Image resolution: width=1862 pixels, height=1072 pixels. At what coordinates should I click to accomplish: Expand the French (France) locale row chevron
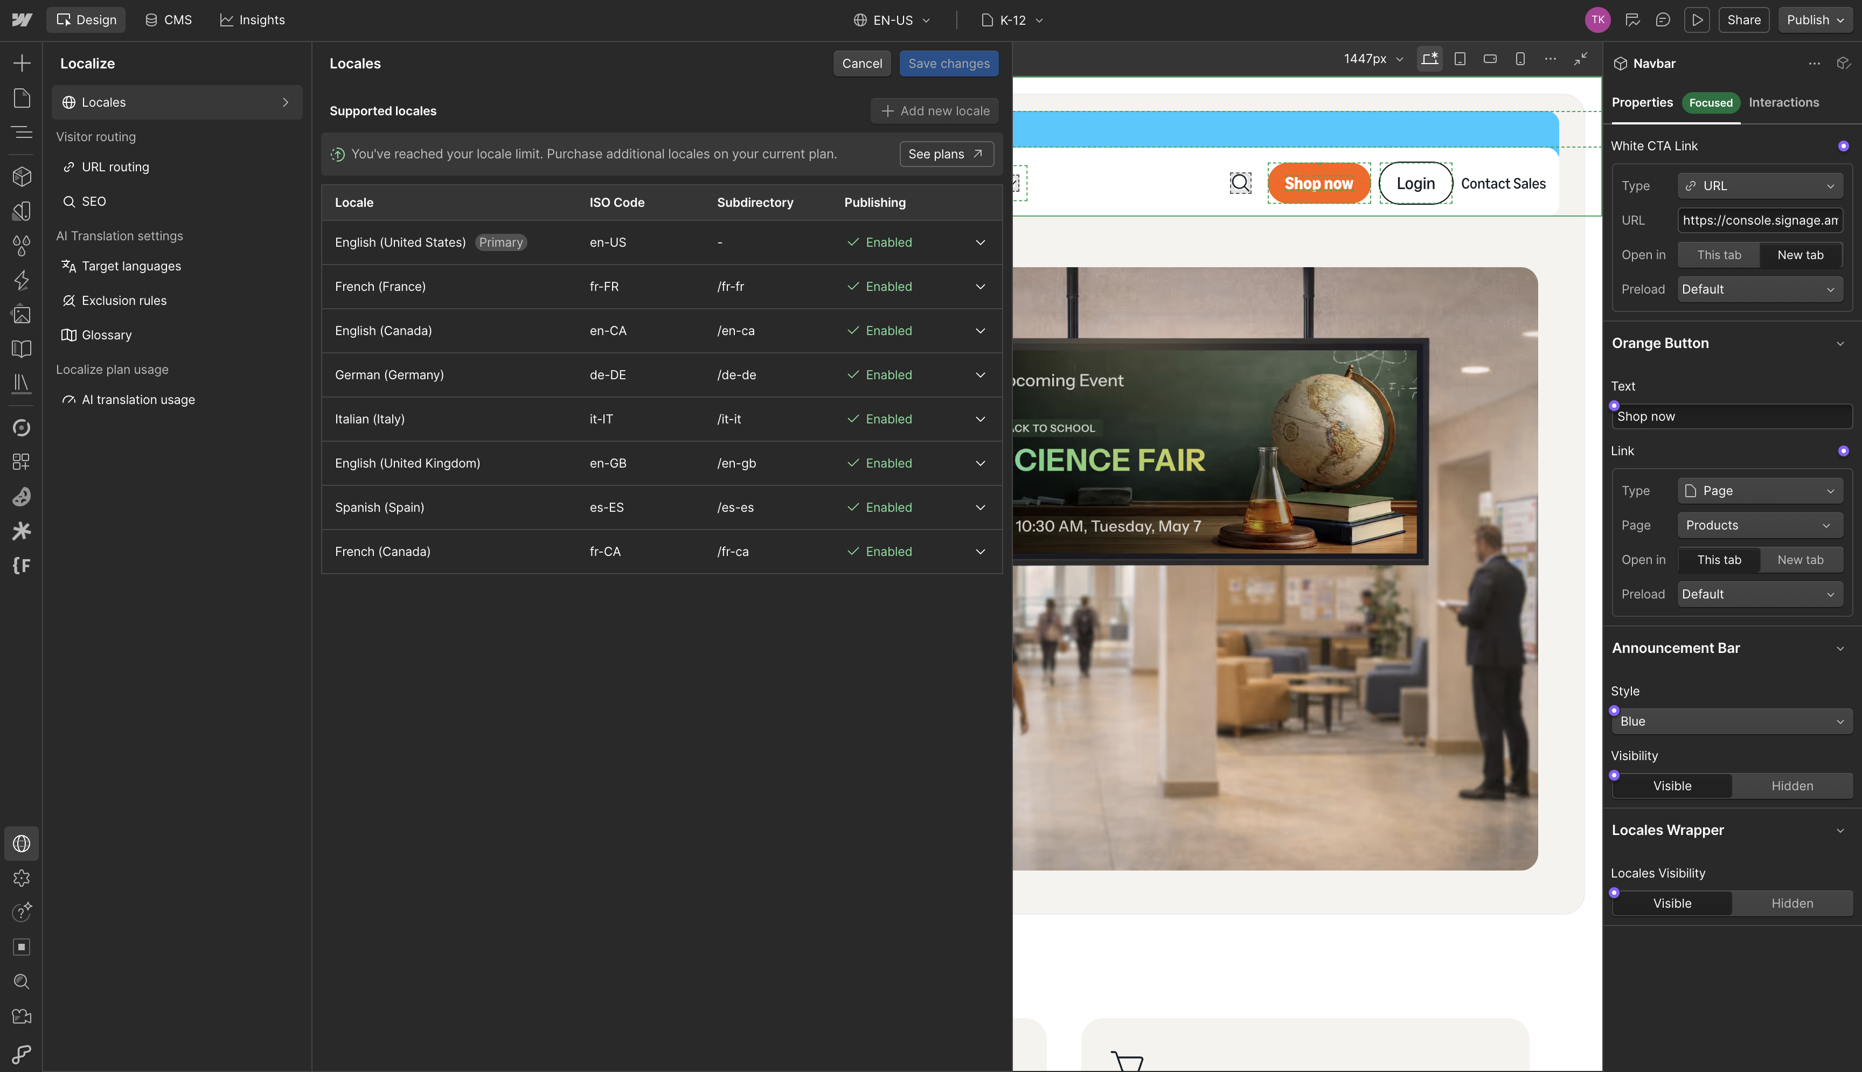(x=981, y=287)
